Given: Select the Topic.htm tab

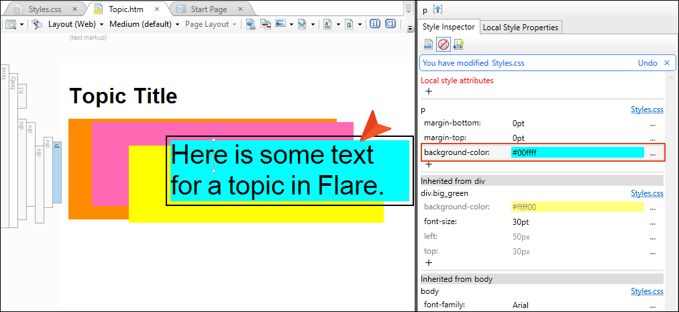Looking at the screenshot, I should [x=125, y=9].
